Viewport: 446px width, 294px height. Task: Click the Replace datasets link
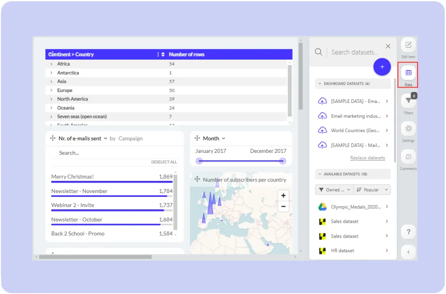367,158
